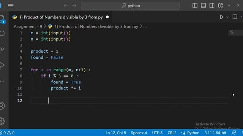Click the file name breadcrumb
This screenshot has width=243, height=136.
96,26
